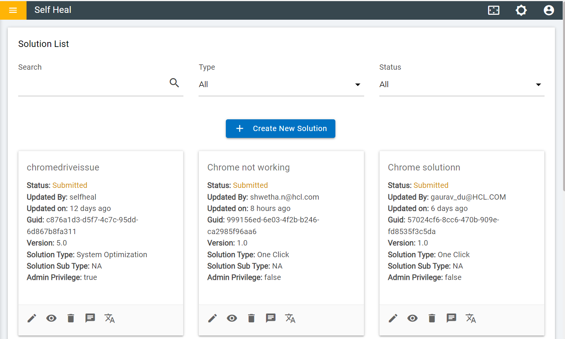Open comments on Chrome not working
The image size is (565, 339).
click(271, 318)
